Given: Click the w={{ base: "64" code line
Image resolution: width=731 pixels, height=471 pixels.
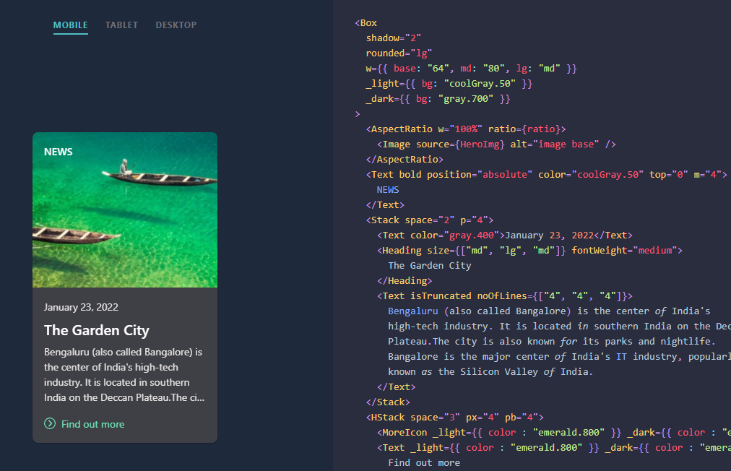Looking at the screenshot, I should [x=472, y=69].
